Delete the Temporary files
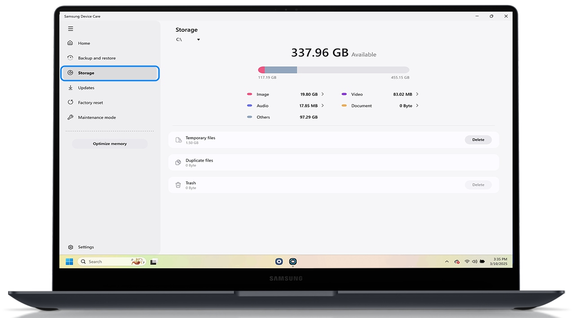 (x=478, y=140)
